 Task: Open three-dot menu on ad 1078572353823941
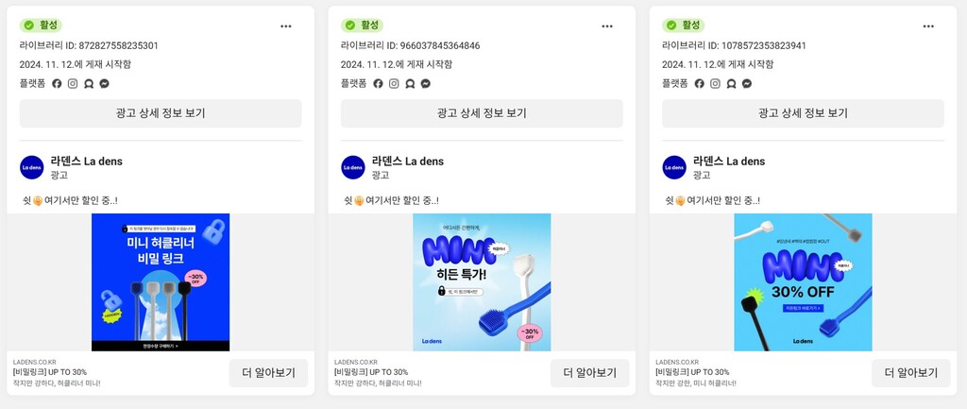(928, 26)
